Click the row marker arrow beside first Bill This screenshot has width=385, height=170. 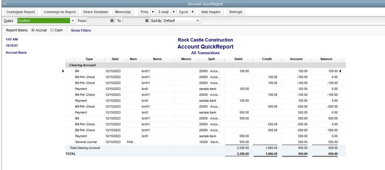(x=63, y=71)
